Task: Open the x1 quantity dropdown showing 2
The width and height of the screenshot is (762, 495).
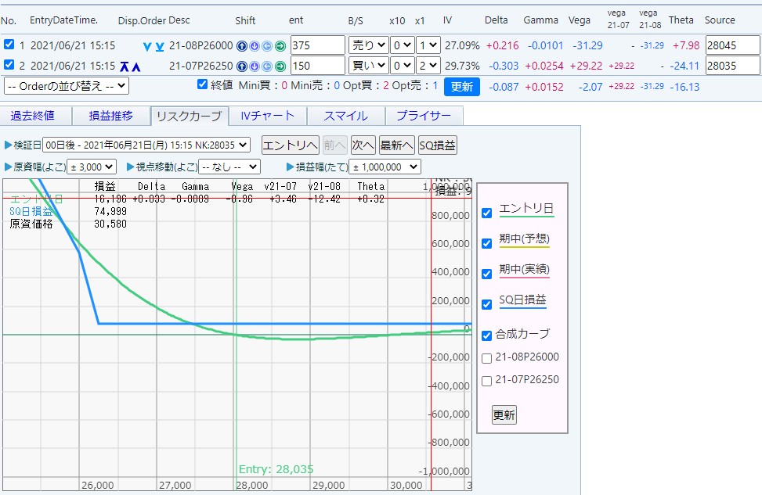Action: [428, 66]
